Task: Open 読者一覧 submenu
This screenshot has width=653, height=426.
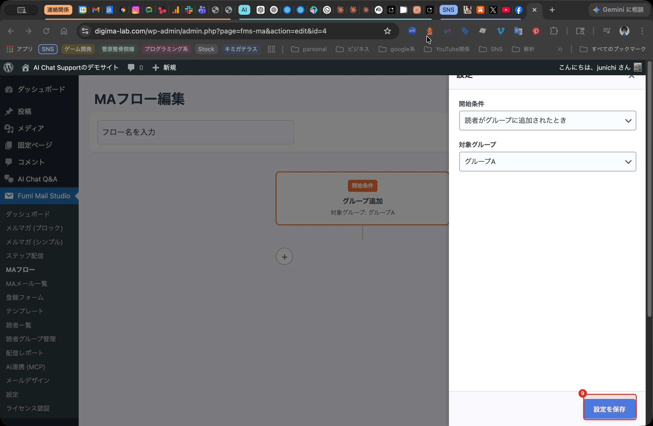Action: (x=19, y=325)
